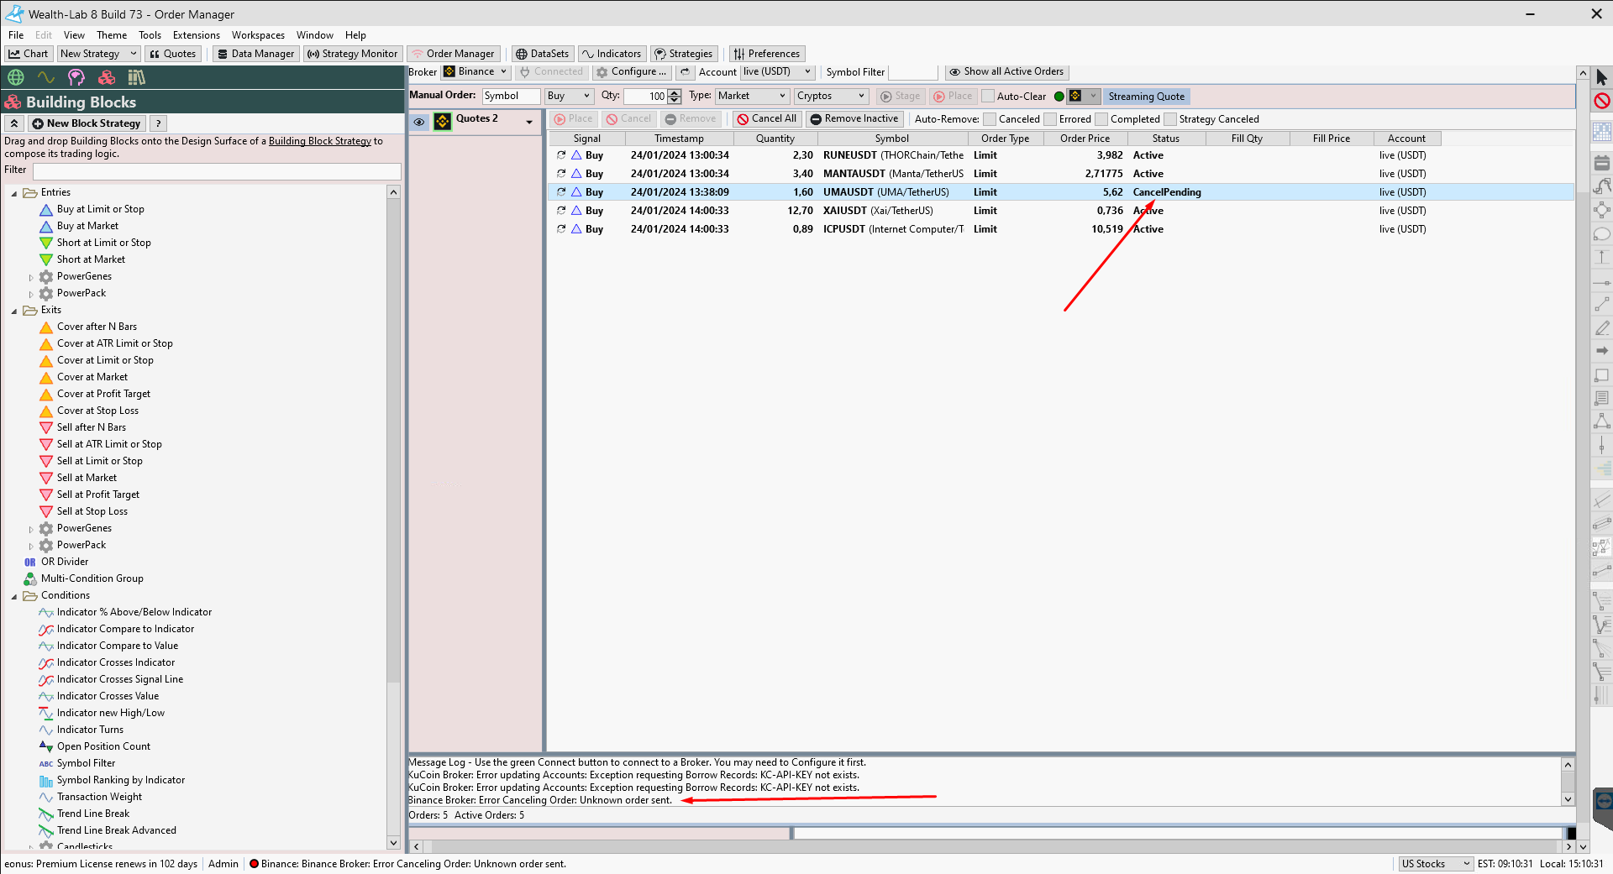Select the pointer cursor drawing tool
This screenshot has width=1613, height=874.
coord(1602,78)
